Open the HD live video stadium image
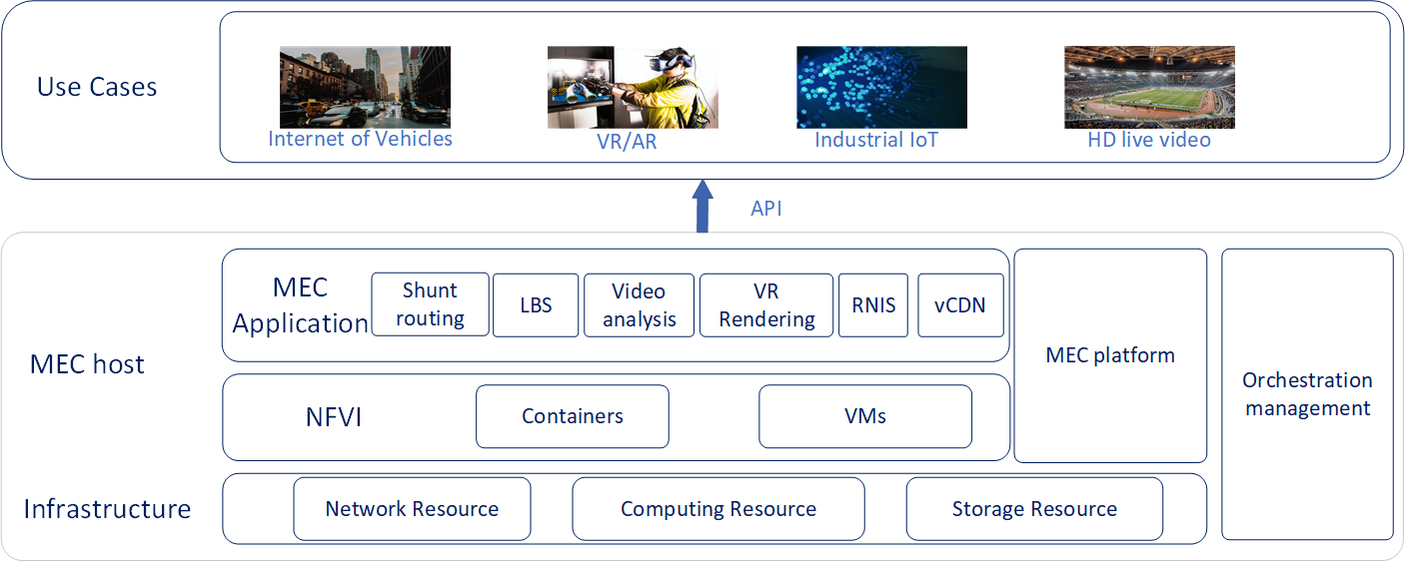This screenshot has width=1405, height=561. click(1149, 87)
